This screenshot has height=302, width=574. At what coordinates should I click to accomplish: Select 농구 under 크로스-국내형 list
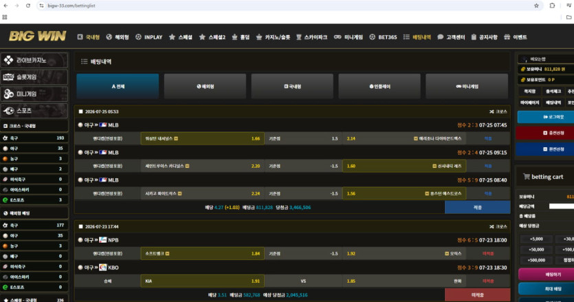pos(34,159)
